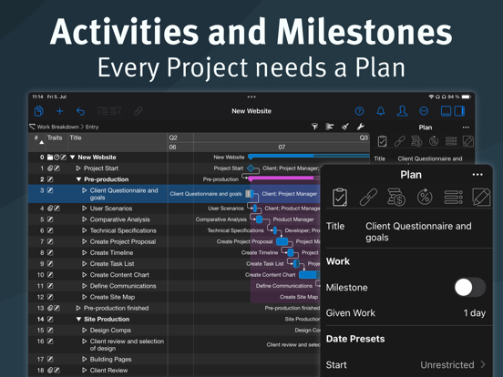Image resolution: width=503 pixels, height=377 pixels.
Task: Open the circled more-options icon
Action: [424, 111]
